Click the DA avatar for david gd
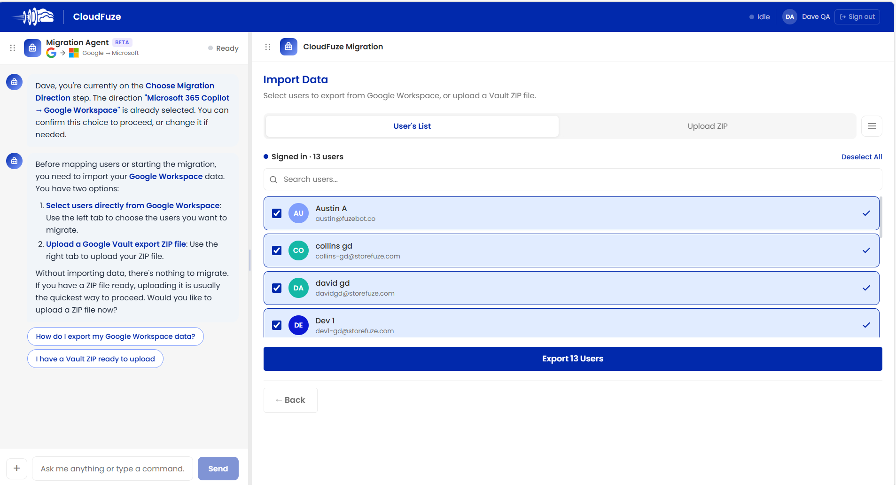 point(298,288)
